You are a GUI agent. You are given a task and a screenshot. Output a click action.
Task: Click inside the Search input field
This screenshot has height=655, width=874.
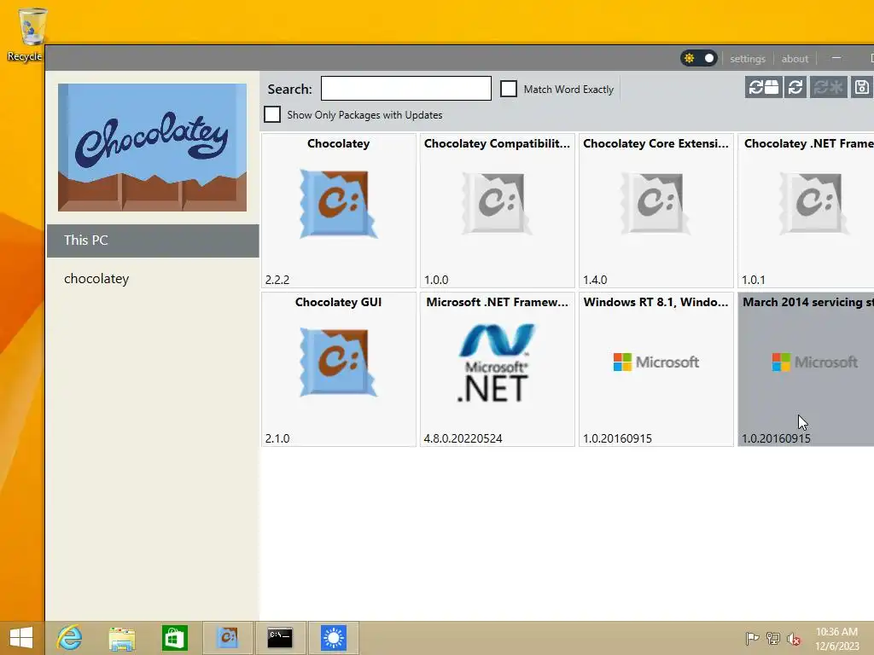(405, 89)
